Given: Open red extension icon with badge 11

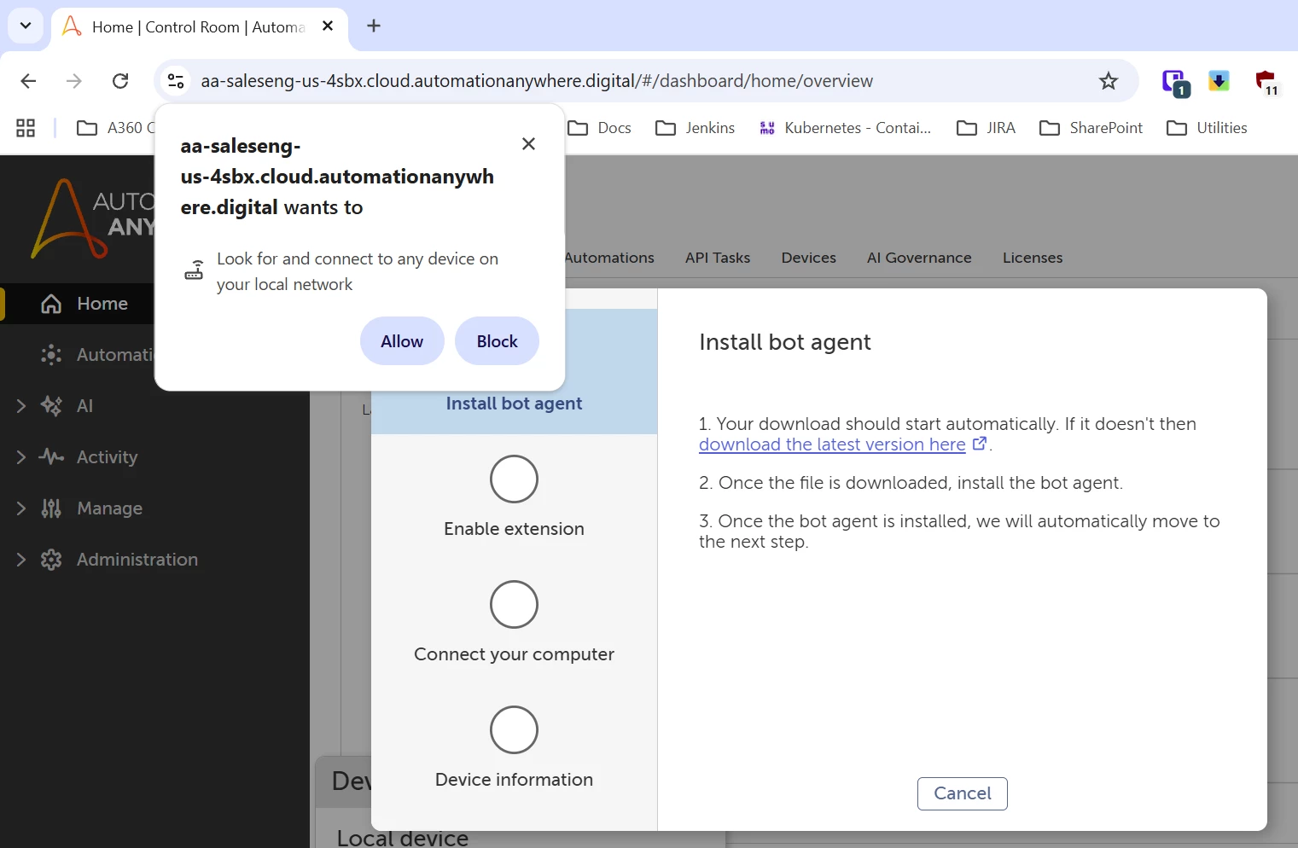Looking at the screenshot, I should [1266, 82].
